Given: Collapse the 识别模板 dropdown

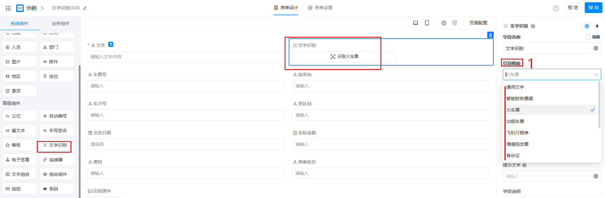Looking at the screenshot, I should tap(596, 74).
